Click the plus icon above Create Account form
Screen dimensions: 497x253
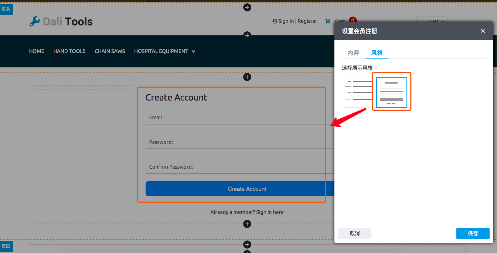tap(247, 77)
